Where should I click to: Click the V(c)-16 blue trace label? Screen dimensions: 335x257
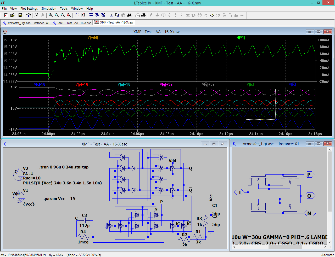tap(40, 84)
